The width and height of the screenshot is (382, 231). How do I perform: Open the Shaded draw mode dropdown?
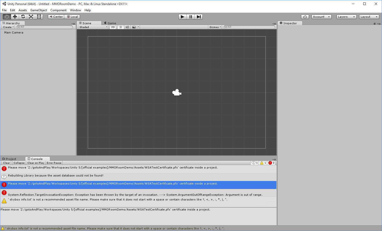[x=93, y=27]
